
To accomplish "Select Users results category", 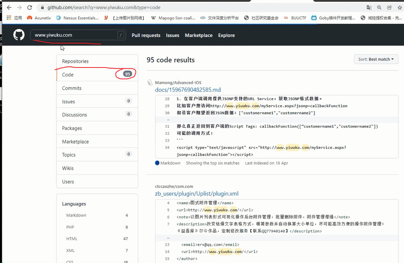I will click(97, 181).
